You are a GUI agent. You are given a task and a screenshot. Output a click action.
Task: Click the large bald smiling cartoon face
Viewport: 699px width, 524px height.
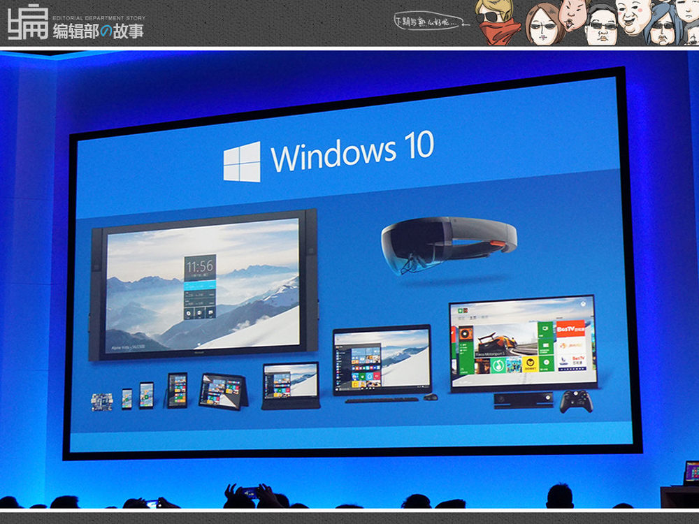(633, 17)
